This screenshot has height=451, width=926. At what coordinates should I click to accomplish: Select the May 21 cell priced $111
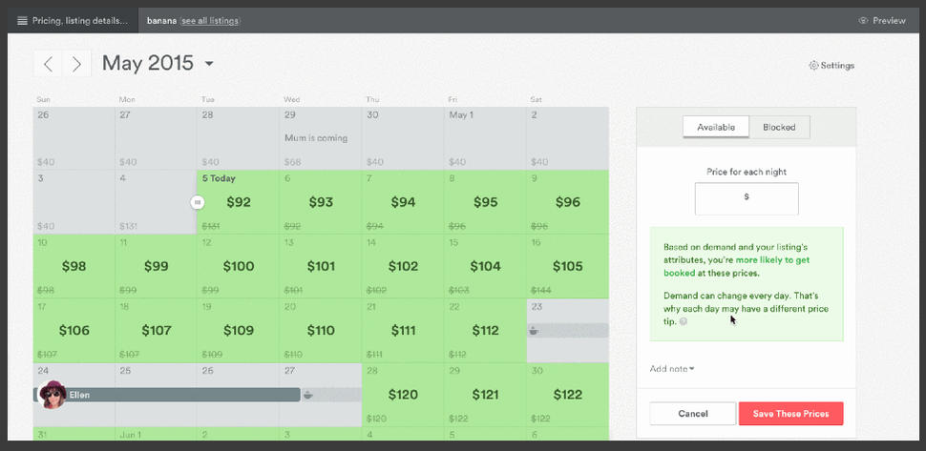403,331
